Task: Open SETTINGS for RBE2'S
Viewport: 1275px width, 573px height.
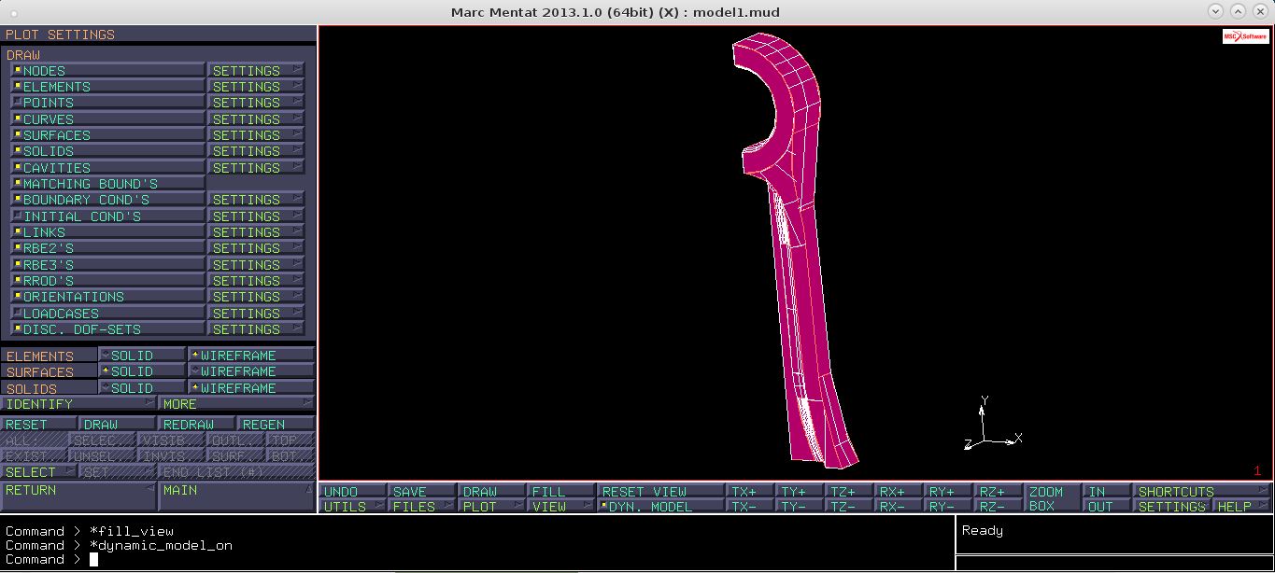Action: coord(256,248)
